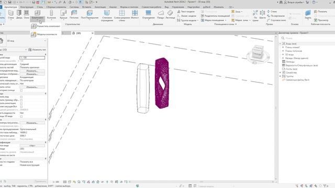Toggle дальняя секущая (far clip) checkbox

pyautogui.click(x=21, y=107)
